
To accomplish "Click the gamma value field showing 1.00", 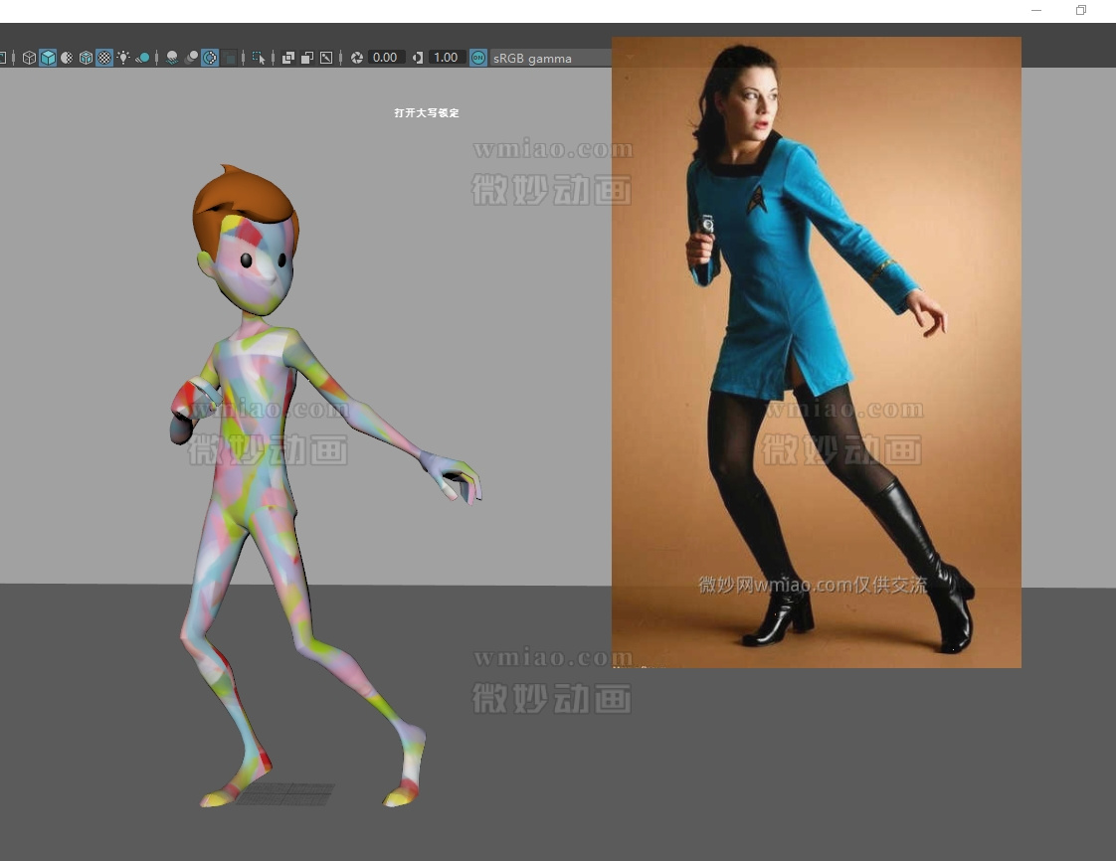I will click(447, 58).
